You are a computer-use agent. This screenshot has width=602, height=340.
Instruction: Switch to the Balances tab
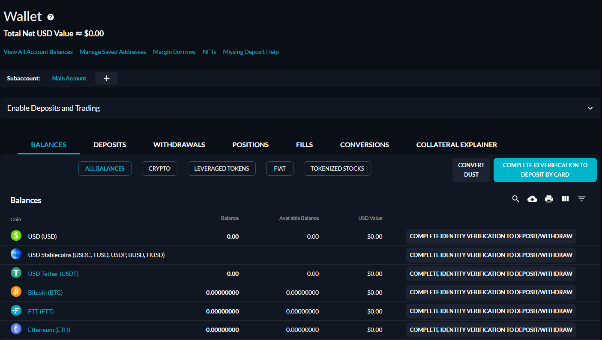48,145
